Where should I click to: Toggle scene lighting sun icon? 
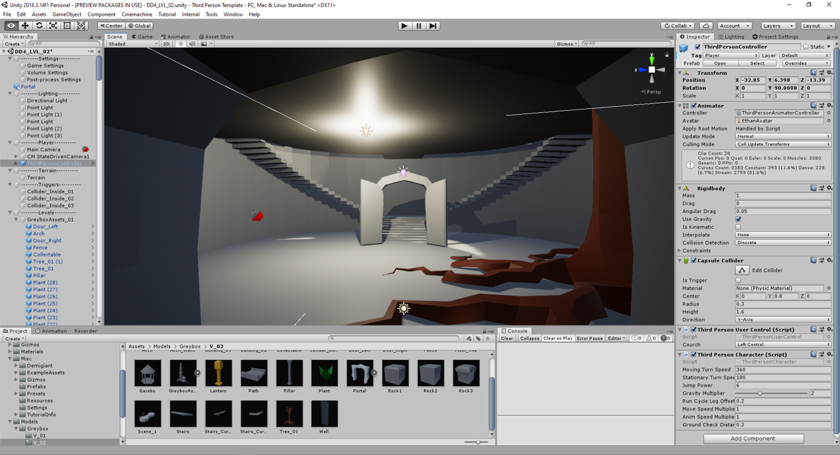tap(180, 44)
